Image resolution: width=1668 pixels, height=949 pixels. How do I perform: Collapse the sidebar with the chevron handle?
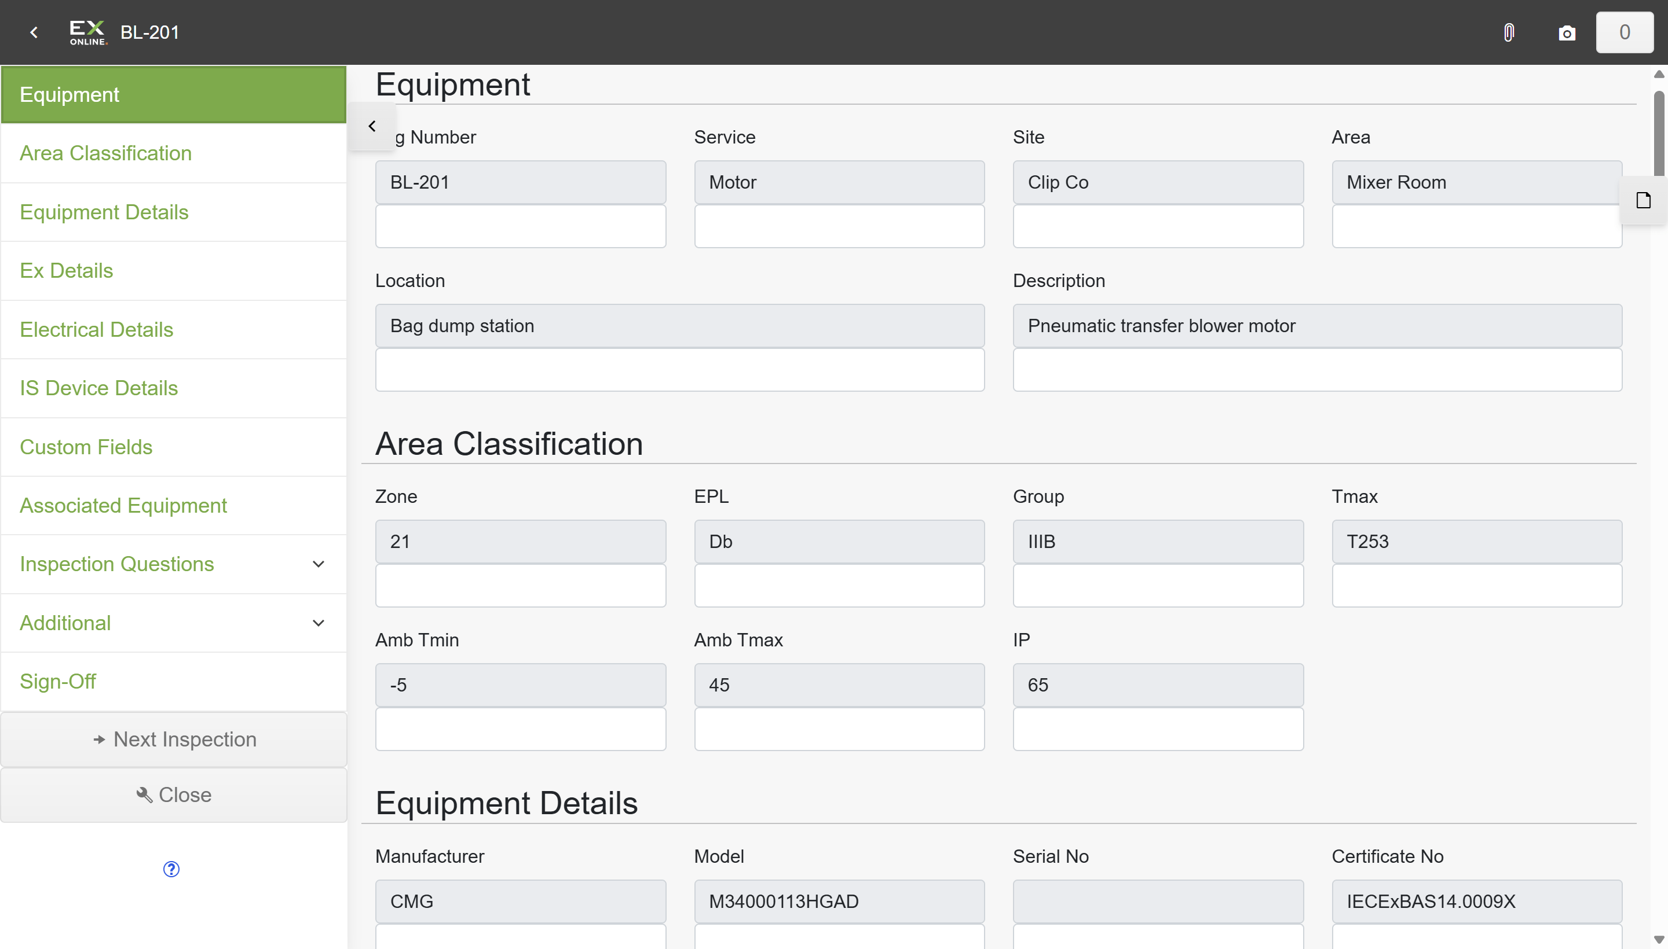tap(372, 126)
